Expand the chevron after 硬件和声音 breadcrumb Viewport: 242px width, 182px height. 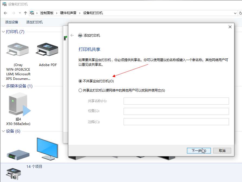coord(80,13)
